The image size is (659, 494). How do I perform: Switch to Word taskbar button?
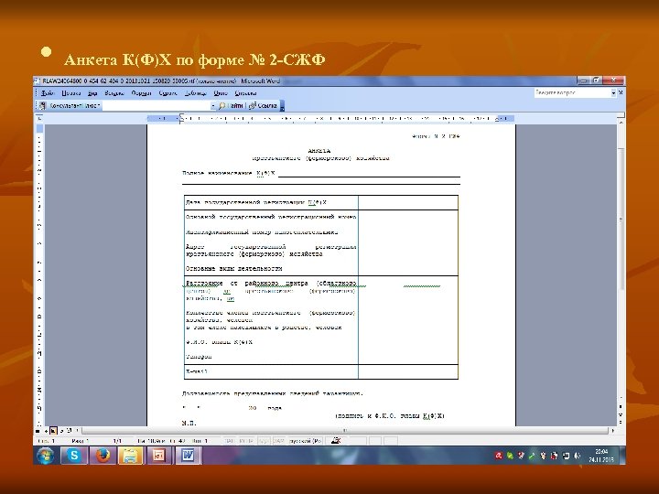188,456
